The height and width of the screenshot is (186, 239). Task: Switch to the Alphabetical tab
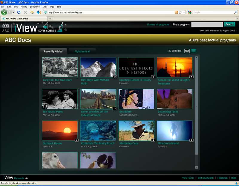coord(82,51)
